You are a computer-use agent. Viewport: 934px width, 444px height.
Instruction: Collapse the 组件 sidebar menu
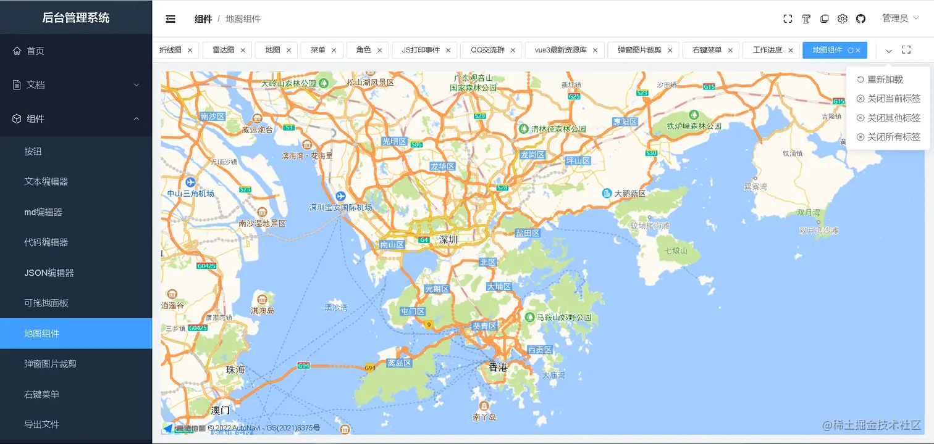tap(76, 119)
